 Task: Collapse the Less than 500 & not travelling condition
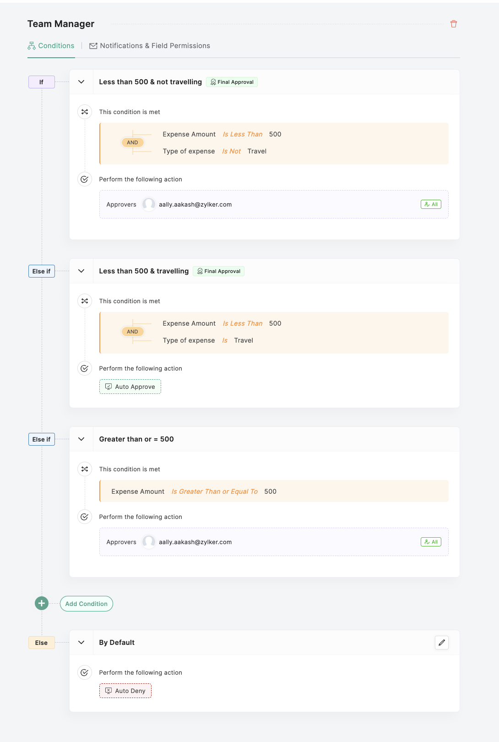tap(81, 82)
